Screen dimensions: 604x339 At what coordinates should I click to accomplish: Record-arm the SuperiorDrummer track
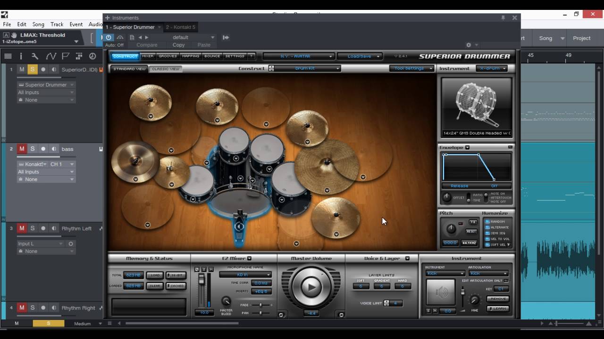(43, 70)
